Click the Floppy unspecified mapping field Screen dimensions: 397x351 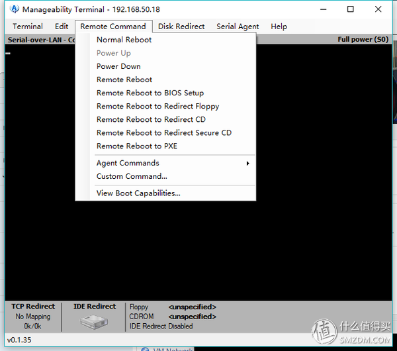[192, 307]
